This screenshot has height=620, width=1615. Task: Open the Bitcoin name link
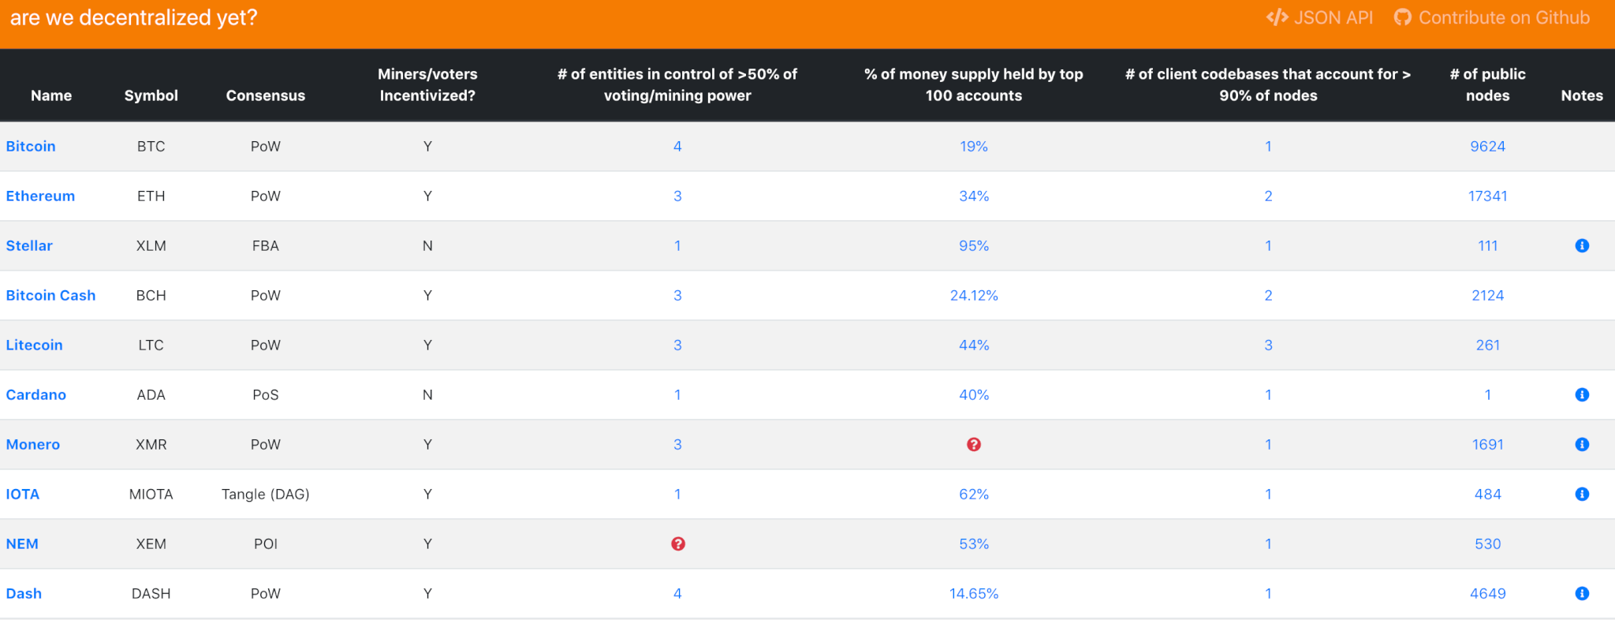point(31,146)
